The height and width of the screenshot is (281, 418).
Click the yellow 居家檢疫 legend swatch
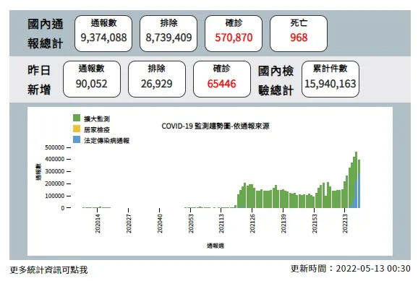pyautogui.click(x=77, y=129)
